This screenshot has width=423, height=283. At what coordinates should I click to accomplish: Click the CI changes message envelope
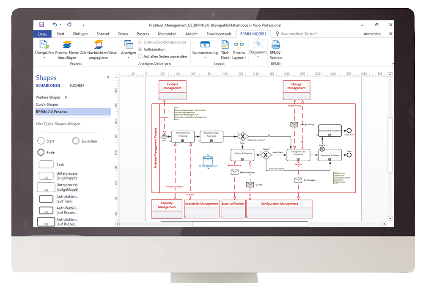point(298,180)
